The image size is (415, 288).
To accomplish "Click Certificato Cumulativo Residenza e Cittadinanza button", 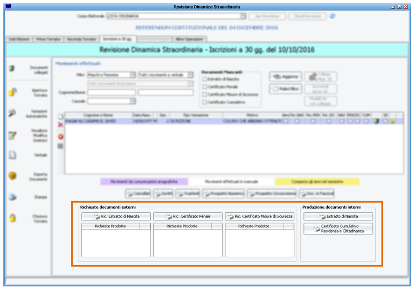I will coord(338,228).
